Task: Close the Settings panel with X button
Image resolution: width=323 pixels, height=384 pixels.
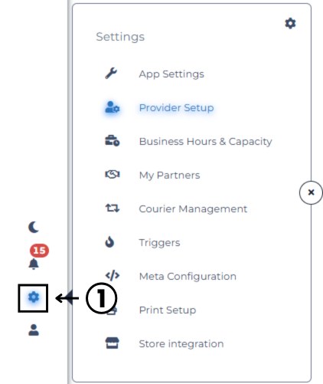Action: (x=311, y=192)
